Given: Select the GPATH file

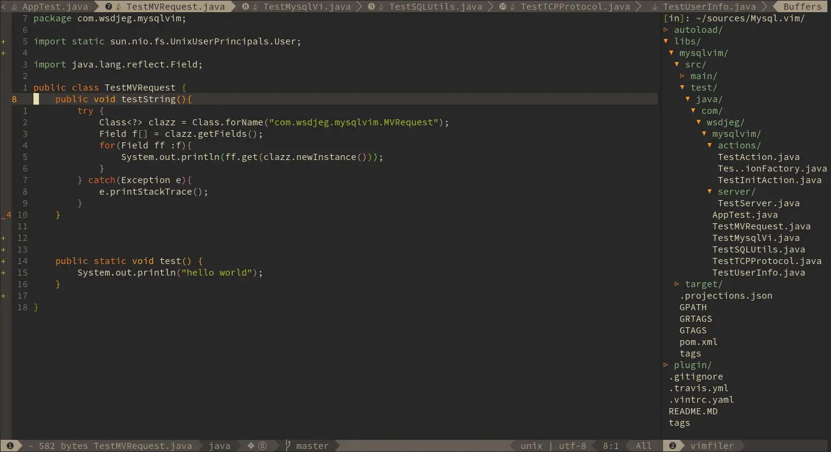Looking at the screenshot, I should [693, 307].
